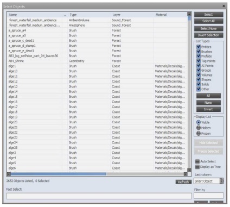Image resolution: width=230 pixels, height=207 pixels.
Task: Click the None list types button
Action: click(208, 103)
